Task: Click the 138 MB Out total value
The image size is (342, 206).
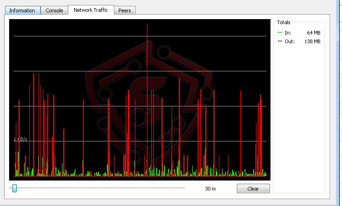Action: (312, 41)
